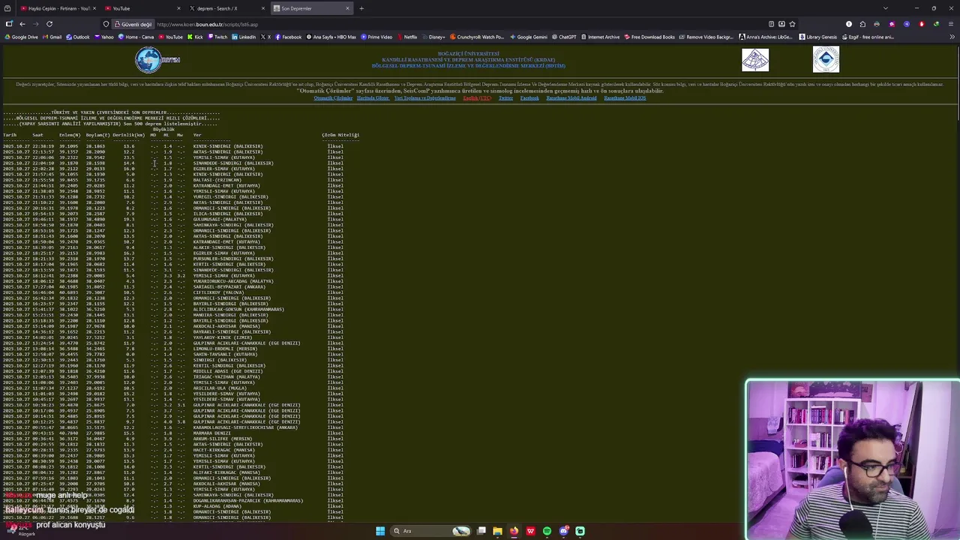Open the Outlook bookmark
Viewport: 960px width, 540px height.
(x=77, y=37)
